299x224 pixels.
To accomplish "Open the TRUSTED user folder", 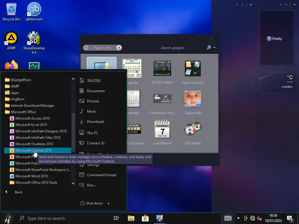I will (90, 80).
